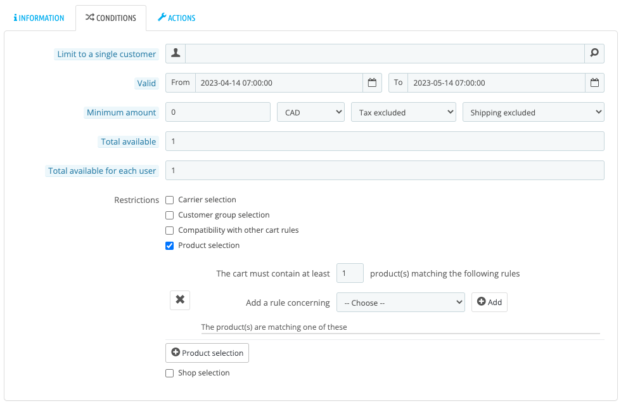Uncheck the Product selection checkbox
Screen dimensions: 621x404
(x=169, y=245)
